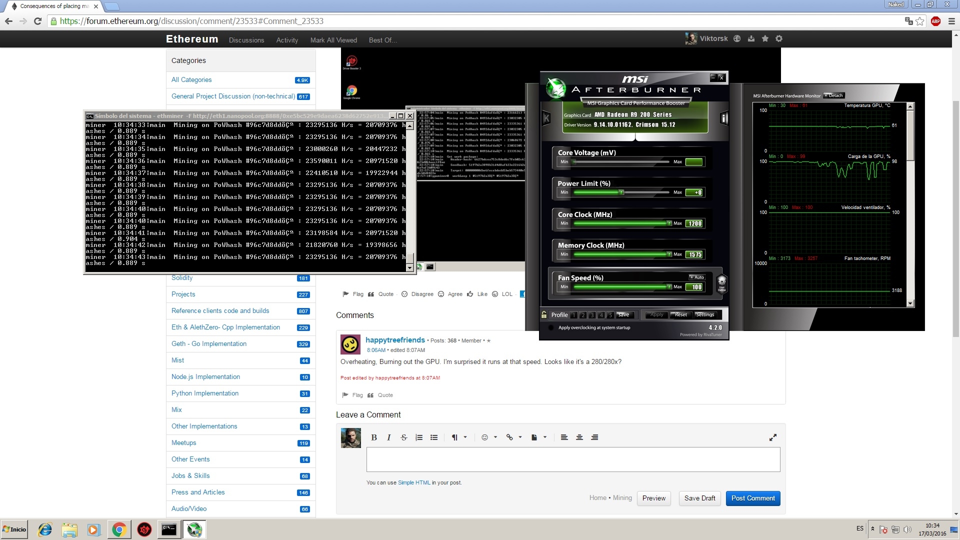Click Preview button
The width and height of the screenshot is (960, 540).
(654, 498)
